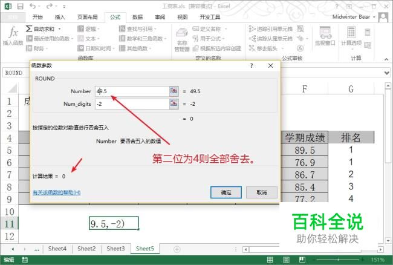Close the Function Arguments dialog
Image resolution: width=393 pixels, height=265 pixels.
click(270, 66)
